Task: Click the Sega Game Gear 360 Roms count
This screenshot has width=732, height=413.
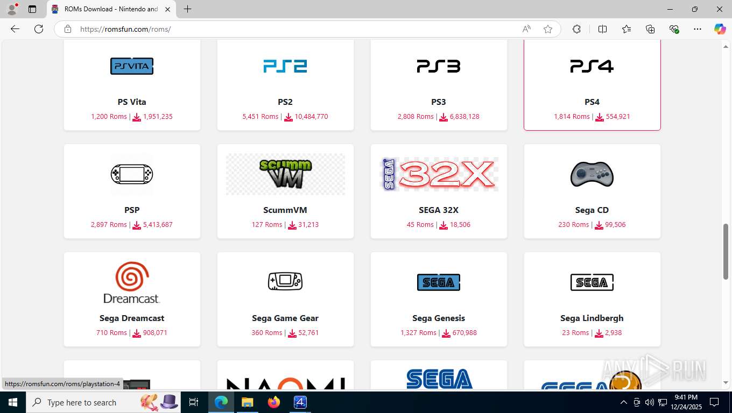Action: click(x=267, y=332)
